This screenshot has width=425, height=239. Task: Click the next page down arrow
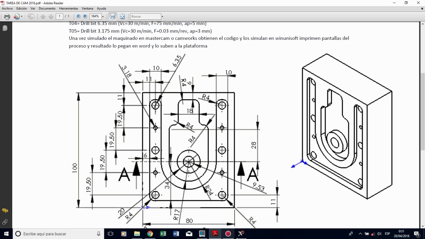pyautogui.click(x=51, y=16)
